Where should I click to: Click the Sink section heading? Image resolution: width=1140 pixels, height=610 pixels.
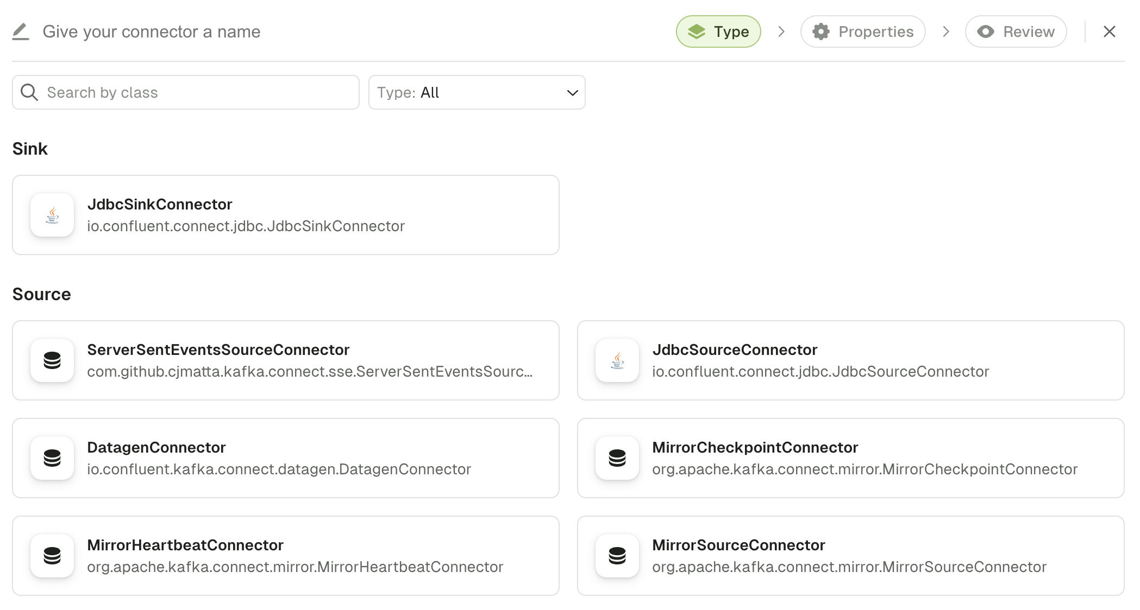pos(30,149)
